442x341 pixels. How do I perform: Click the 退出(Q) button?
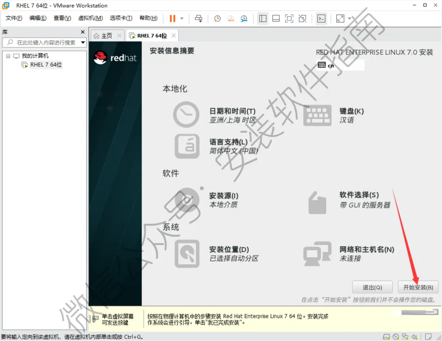pos(372,287)
